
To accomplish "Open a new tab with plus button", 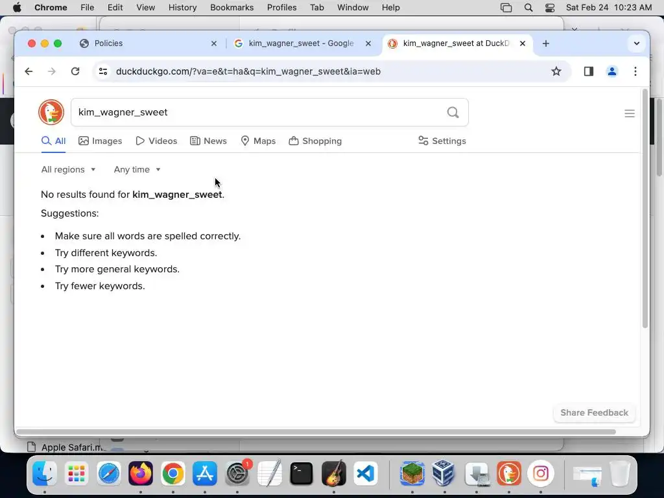I will [x=546, y=43].
